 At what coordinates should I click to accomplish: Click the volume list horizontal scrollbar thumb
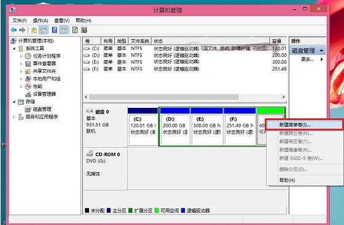coord(164,97)
